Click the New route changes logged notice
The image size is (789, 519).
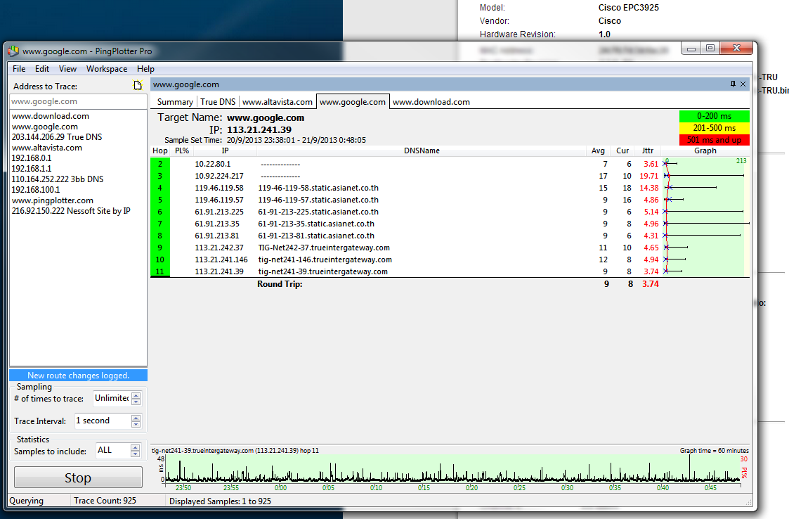(78, 376)
